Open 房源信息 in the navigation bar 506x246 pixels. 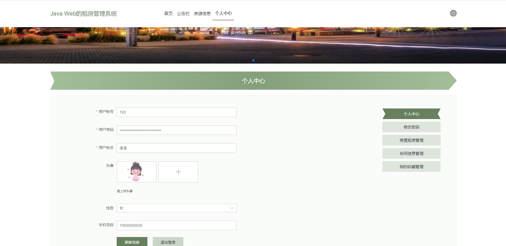(202, 13)
